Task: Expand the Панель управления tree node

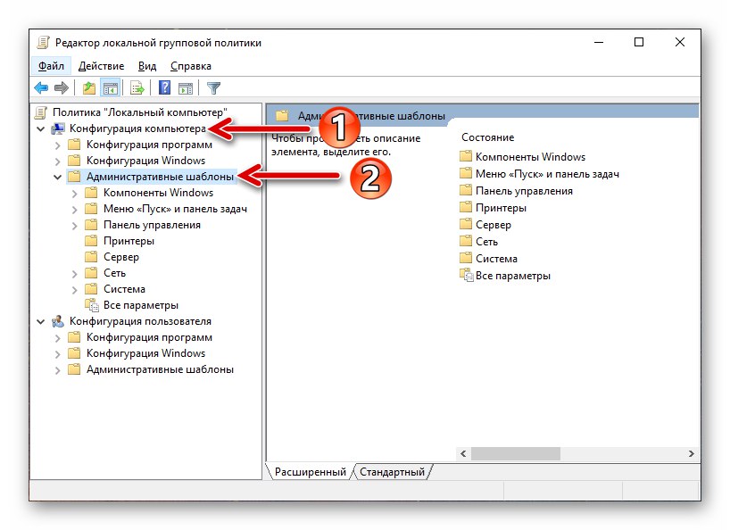Action: pos(74,226)
